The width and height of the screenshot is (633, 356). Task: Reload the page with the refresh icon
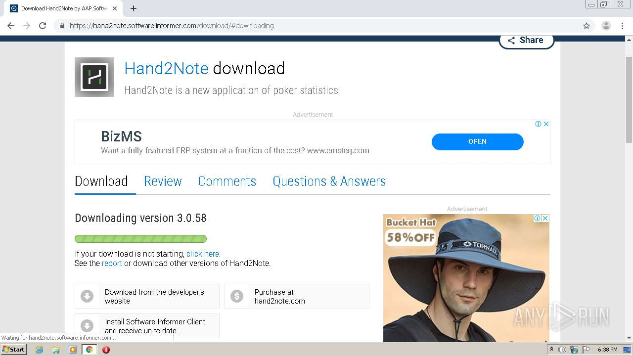click(43, 26)
